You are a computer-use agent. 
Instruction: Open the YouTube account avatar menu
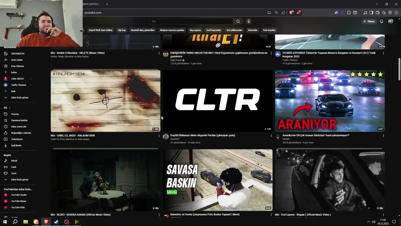(x=391, y=21)
